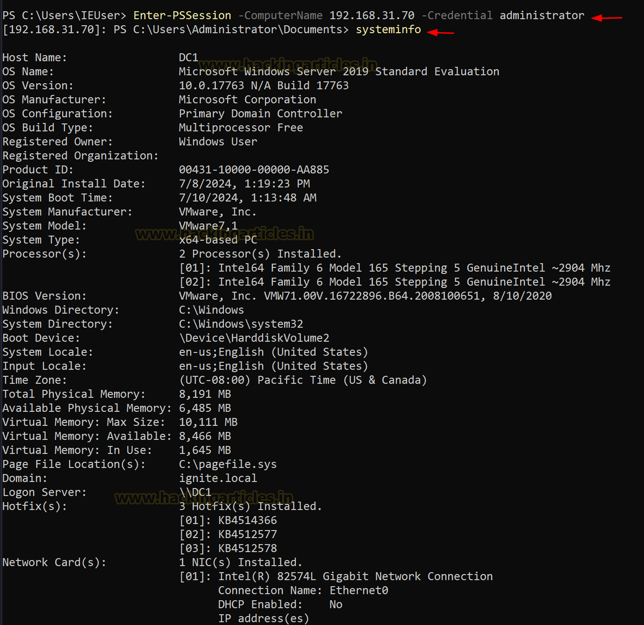Click connection name 'Ethernet0'
644x625 pixels.
click(358, 590)
